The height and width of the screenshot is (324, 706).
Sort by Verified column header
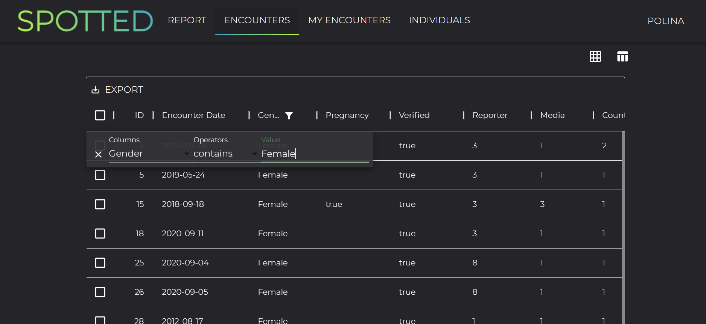click(414, 115)
